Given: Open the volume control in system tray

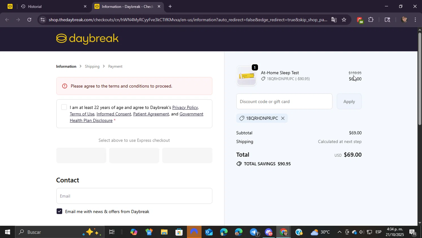Looking at the screenshot, I should 362,232.
